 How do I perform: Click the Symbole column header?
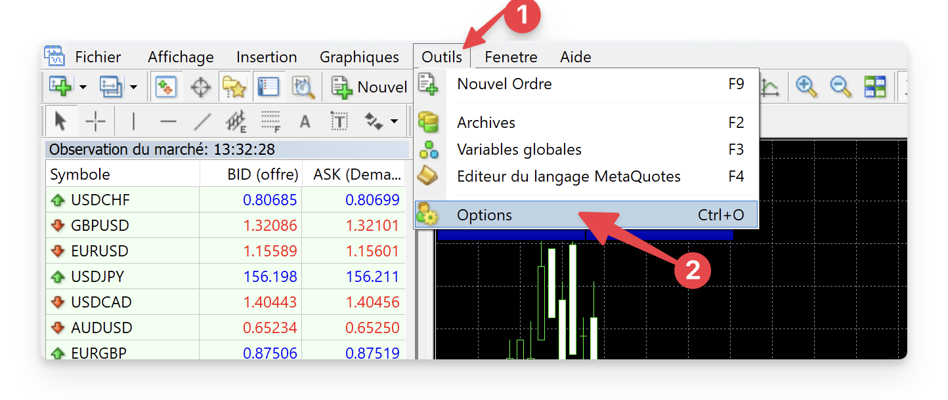123,174
